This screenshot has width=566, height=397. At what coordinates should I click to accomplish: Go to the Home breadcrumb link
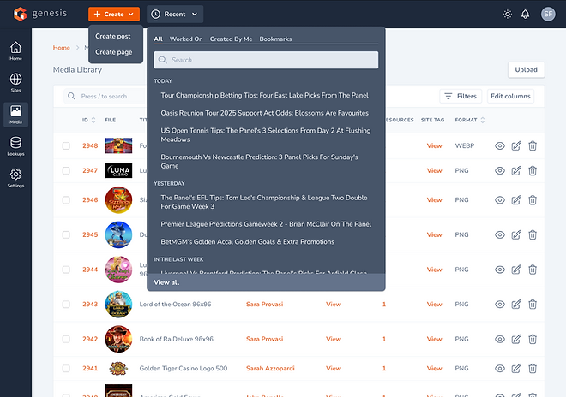(x=62, y=48)
